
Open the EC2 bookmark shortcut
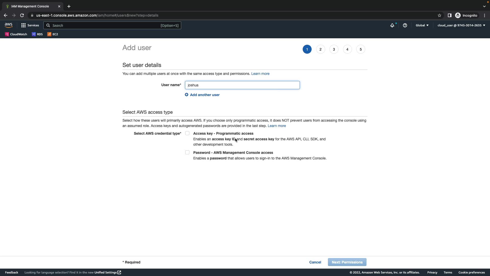click(x=53, y=34)
